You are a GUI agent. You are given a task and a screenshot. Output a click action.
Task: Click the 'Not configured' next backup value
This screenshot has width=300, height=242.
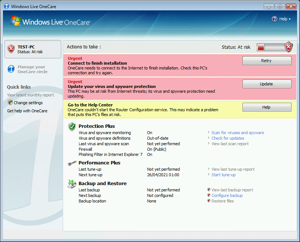(160, 195)
